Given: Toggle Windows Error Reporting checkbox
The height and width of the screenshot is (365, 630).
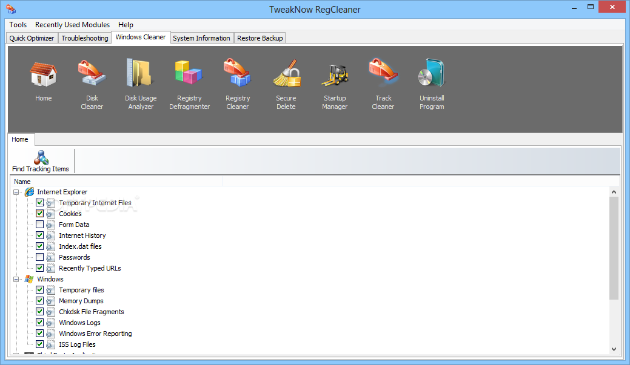Looking at the screenshot, I should (x=40, y=333).
